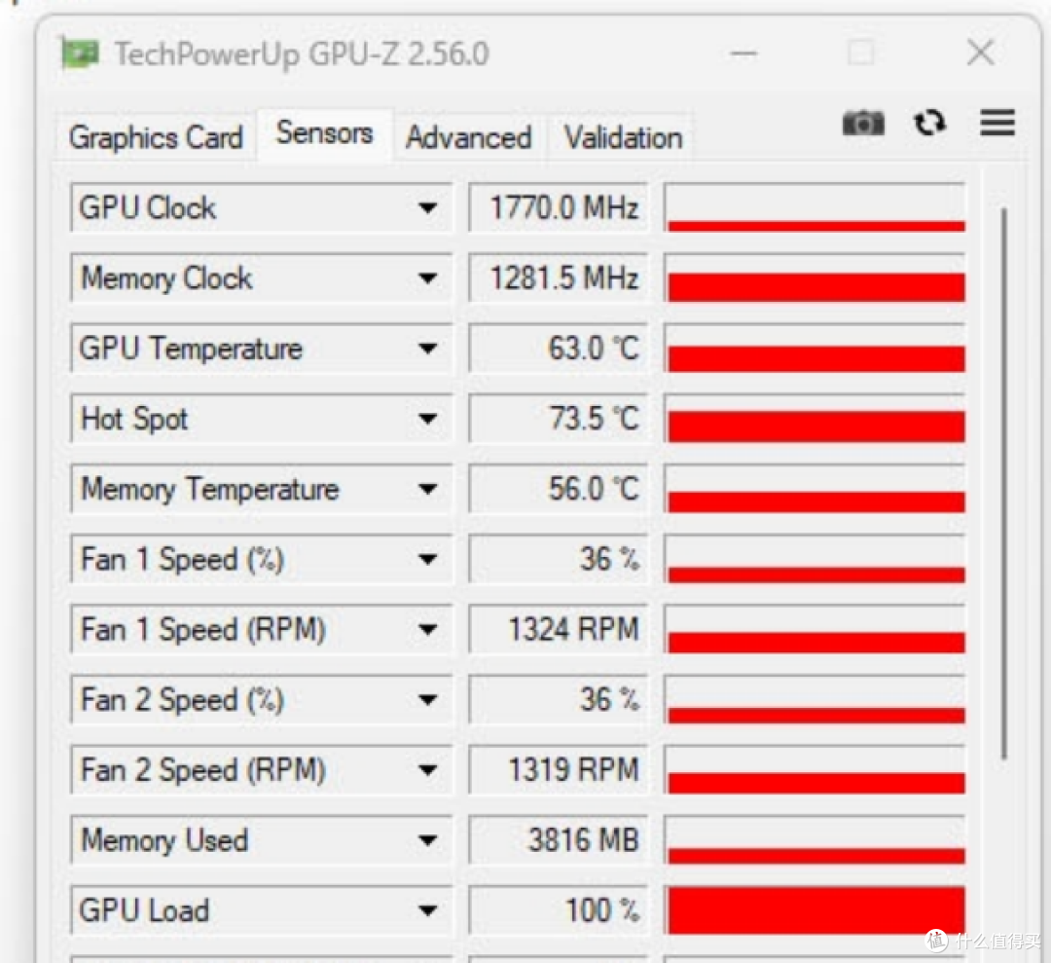Viewport: 1051px width, 963px height.
Task: Open the Fan 2 Speed (RPM) dropdown
Action: 427,770
